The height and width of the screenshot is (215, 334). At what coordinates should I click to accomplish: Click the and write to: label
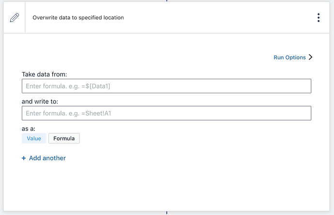coord(40,101)
